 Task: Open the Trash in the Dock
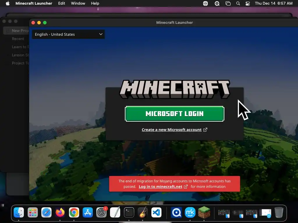(x=279, y=212)
